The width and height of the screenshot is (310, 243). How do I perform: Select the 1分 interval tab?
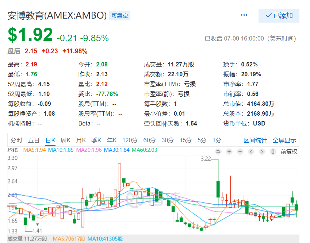217,140
